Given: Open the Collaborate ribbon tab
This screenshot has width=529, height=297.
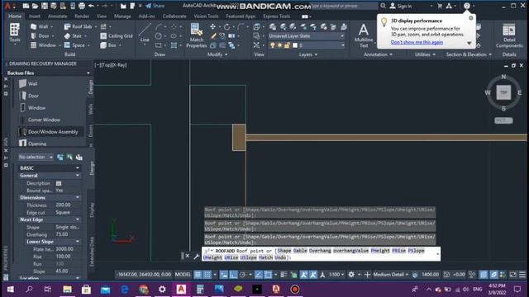Looking at the screenshot, I should [x=174, y=16].
